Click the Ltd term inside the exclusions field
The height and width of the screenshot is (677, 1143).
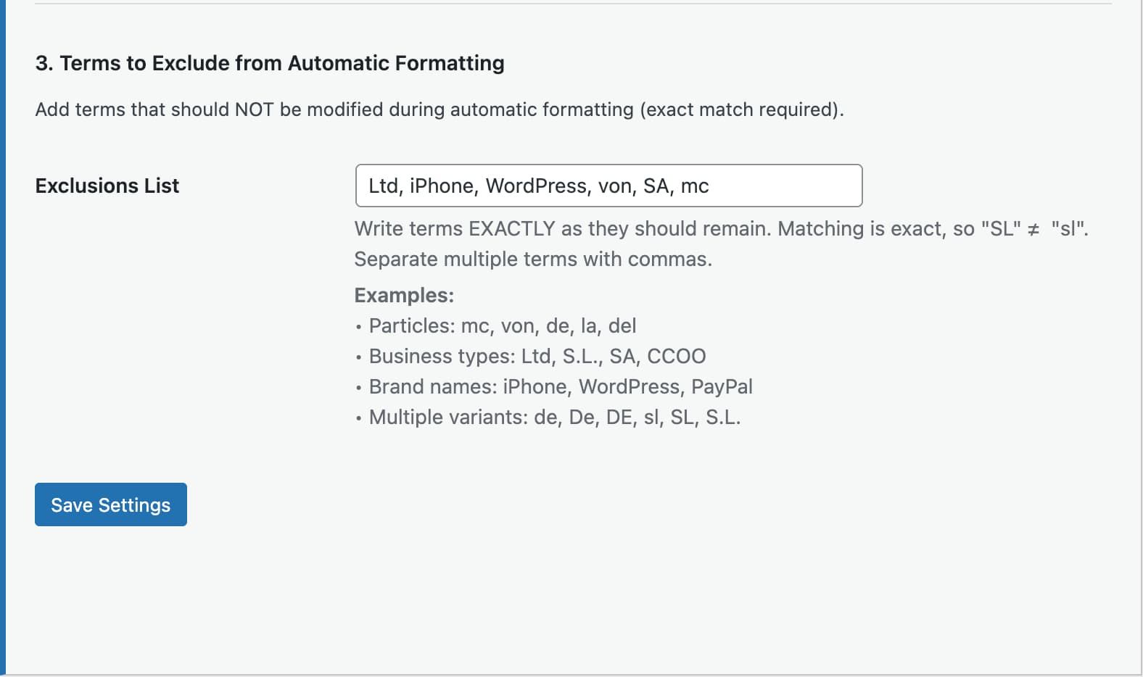click(x=384, y=186)
